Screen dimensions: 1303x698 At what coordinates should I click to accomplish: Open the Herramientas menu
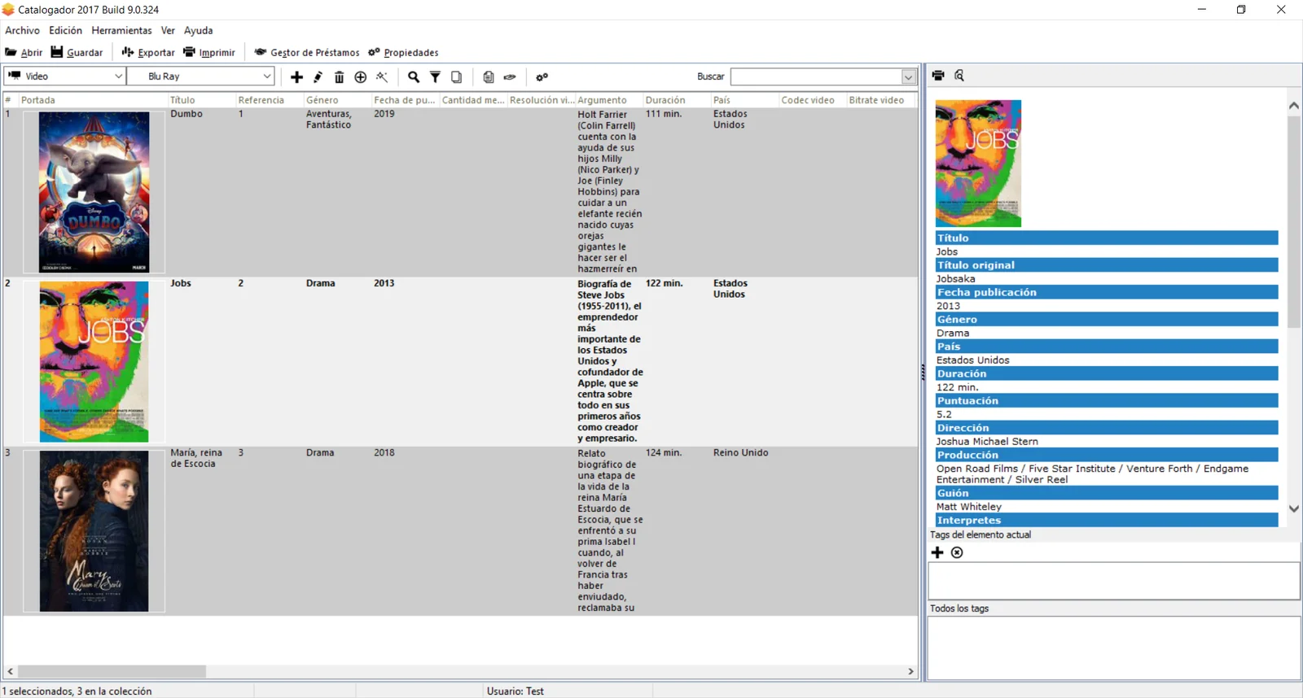click(x=121, y=30)
